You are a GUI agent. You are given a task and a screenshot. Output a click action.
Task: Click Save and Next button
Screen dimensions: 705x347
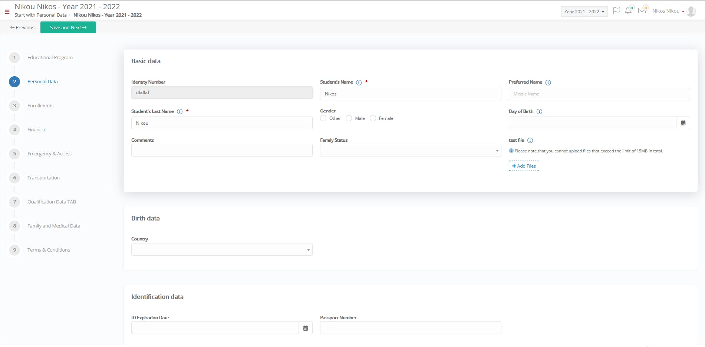point(68,27)
